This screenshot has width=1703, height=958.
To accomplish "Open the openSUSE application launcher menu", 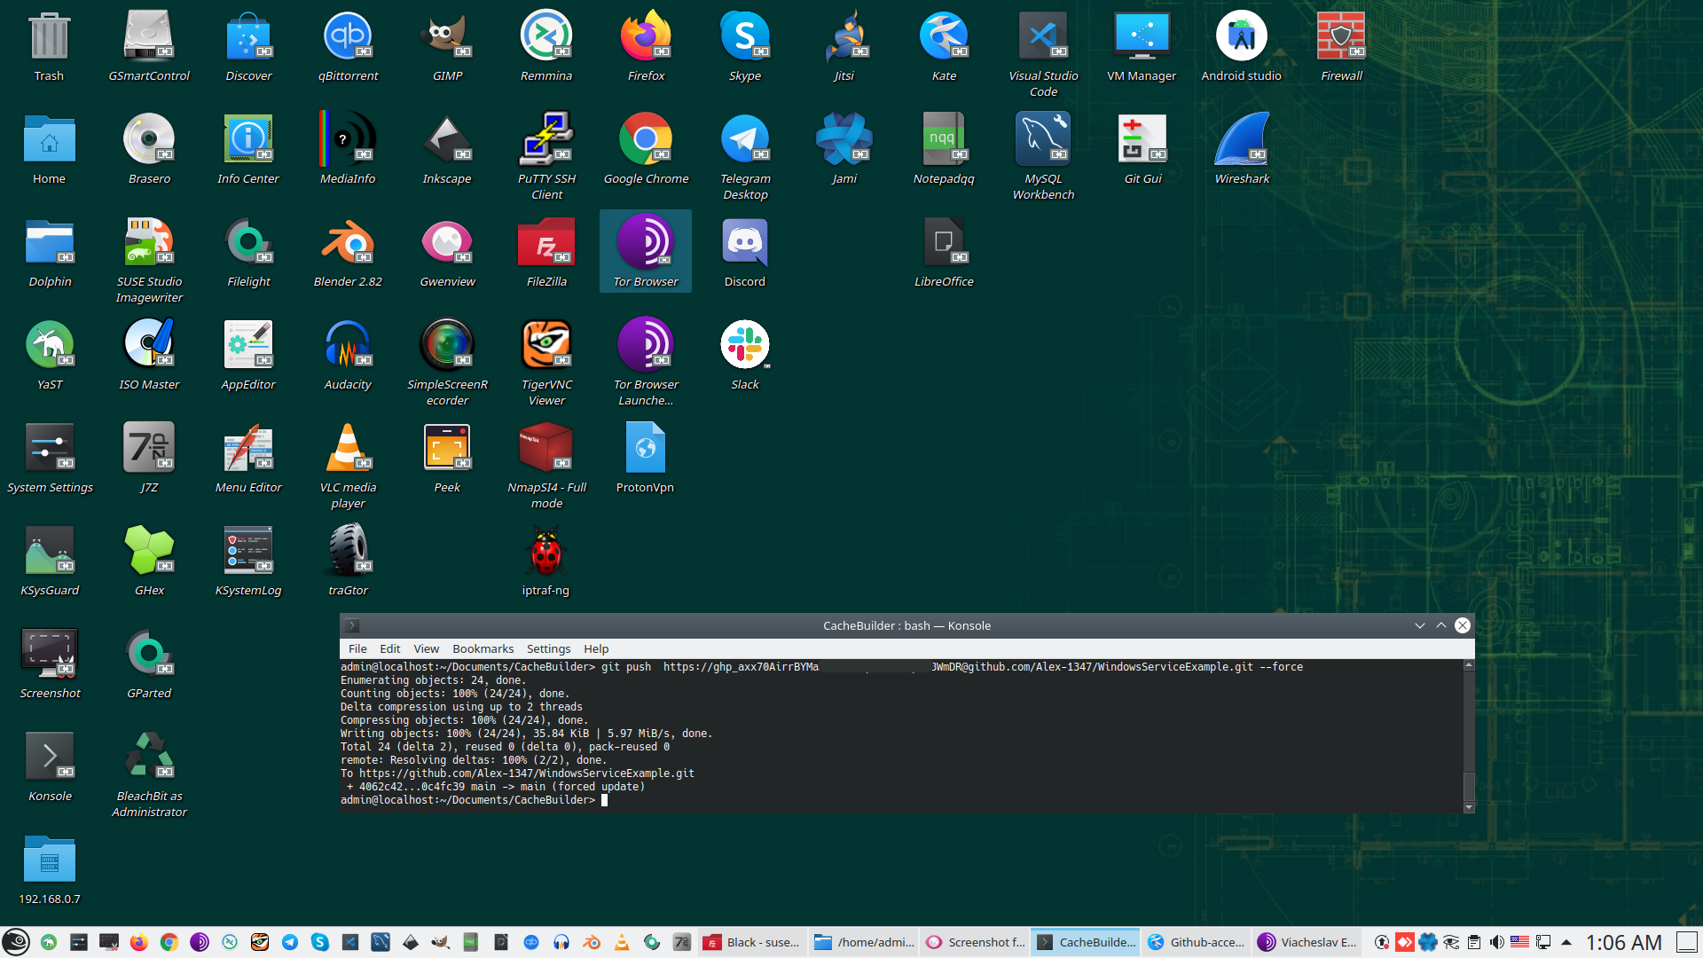I will (x=16, y=942).
